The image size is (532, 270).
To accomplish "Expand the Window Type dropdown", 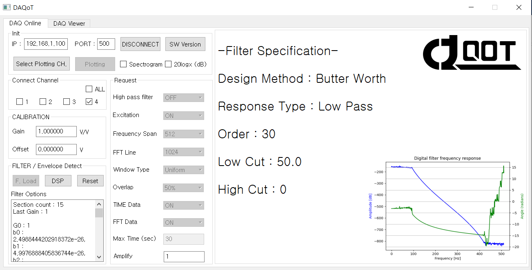I will click(183, 170).
